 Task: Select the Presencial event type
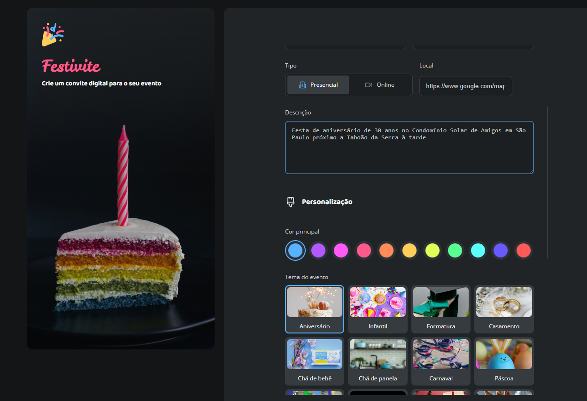(318, 85)
